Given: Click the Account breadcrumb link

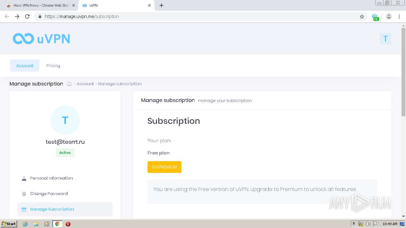Looking at the screenshot, I should (85, 84).
